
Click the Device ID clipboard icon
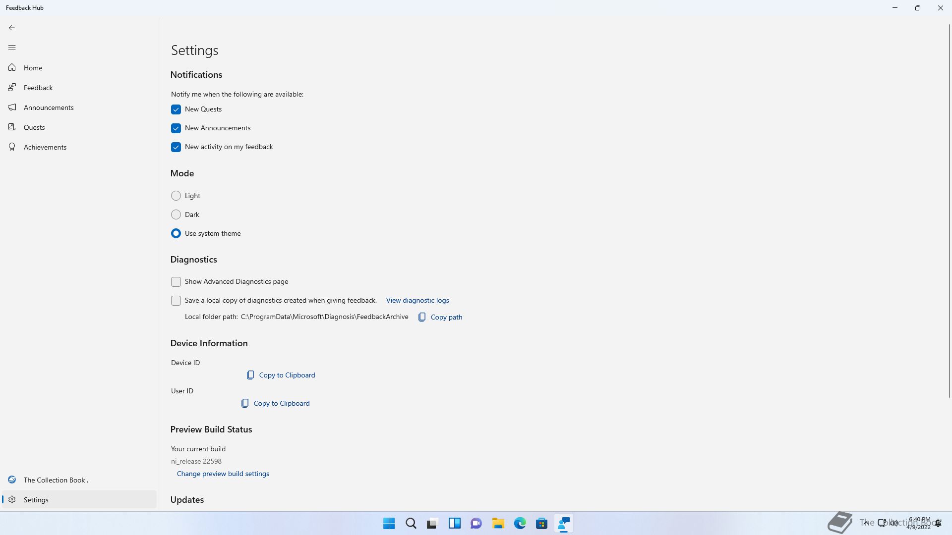250,375
